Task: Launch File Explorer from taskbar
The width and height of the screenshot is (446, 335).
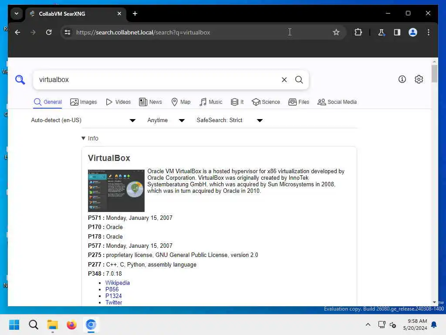Action: [x=53, y=325]
